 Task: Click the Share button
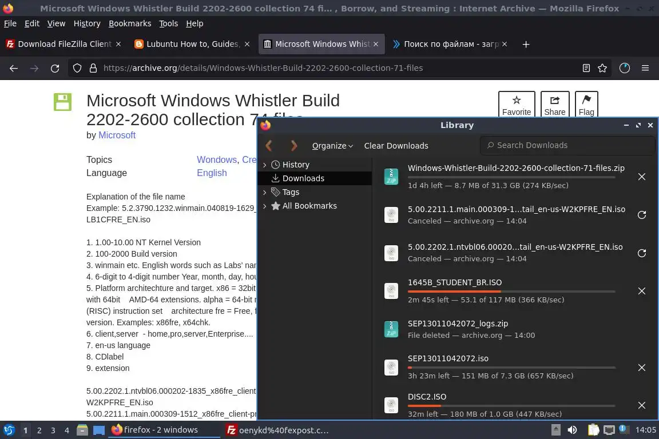coord(555,104)
